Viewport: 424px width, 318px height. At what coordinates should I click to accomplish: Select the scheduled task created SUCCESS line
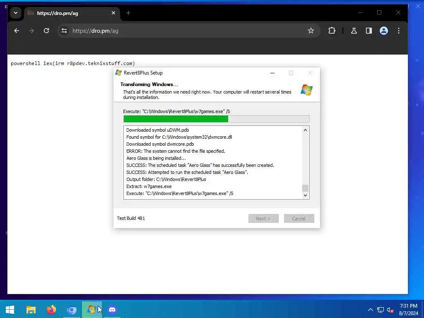(200, 165)
